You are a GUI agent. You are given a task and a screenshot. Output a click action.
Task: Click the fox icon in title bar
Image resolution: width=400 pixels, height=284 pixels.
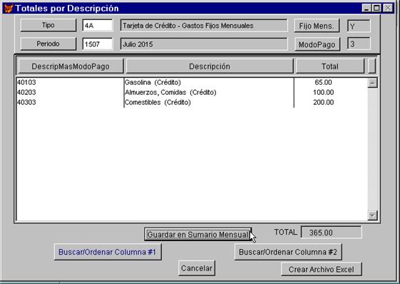tap(9, 9)
